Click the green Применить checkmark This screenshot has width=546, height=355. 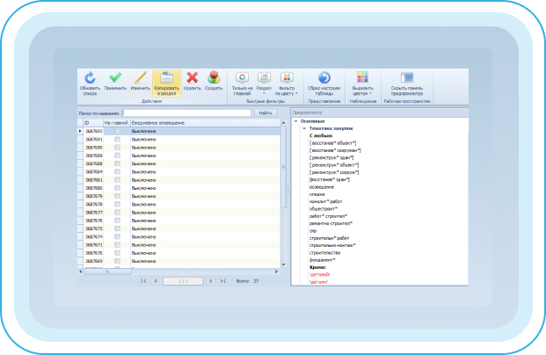[x=115, y=77]
